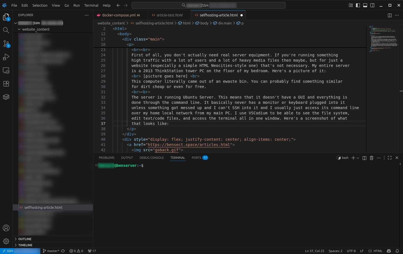Toggle the bottom panel visibility
403x254 pixels.
(x=365, y=5)
